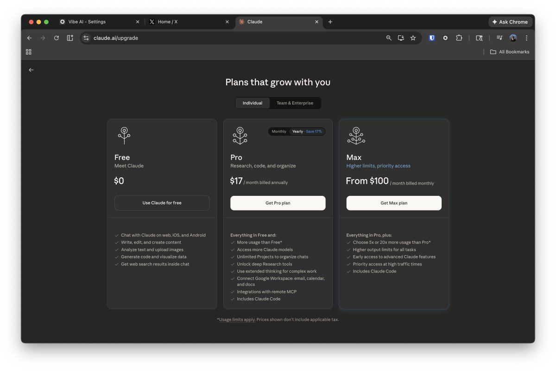Image resolution: width=556 pixels, height=371 pixels.
Task: Click the install app icon in address bar
Action: click(401, 38)
